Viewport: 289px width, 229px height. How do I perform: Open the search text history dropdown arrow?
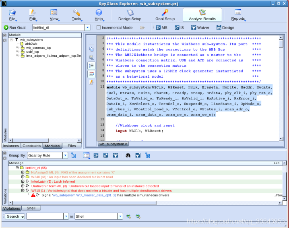66,216
